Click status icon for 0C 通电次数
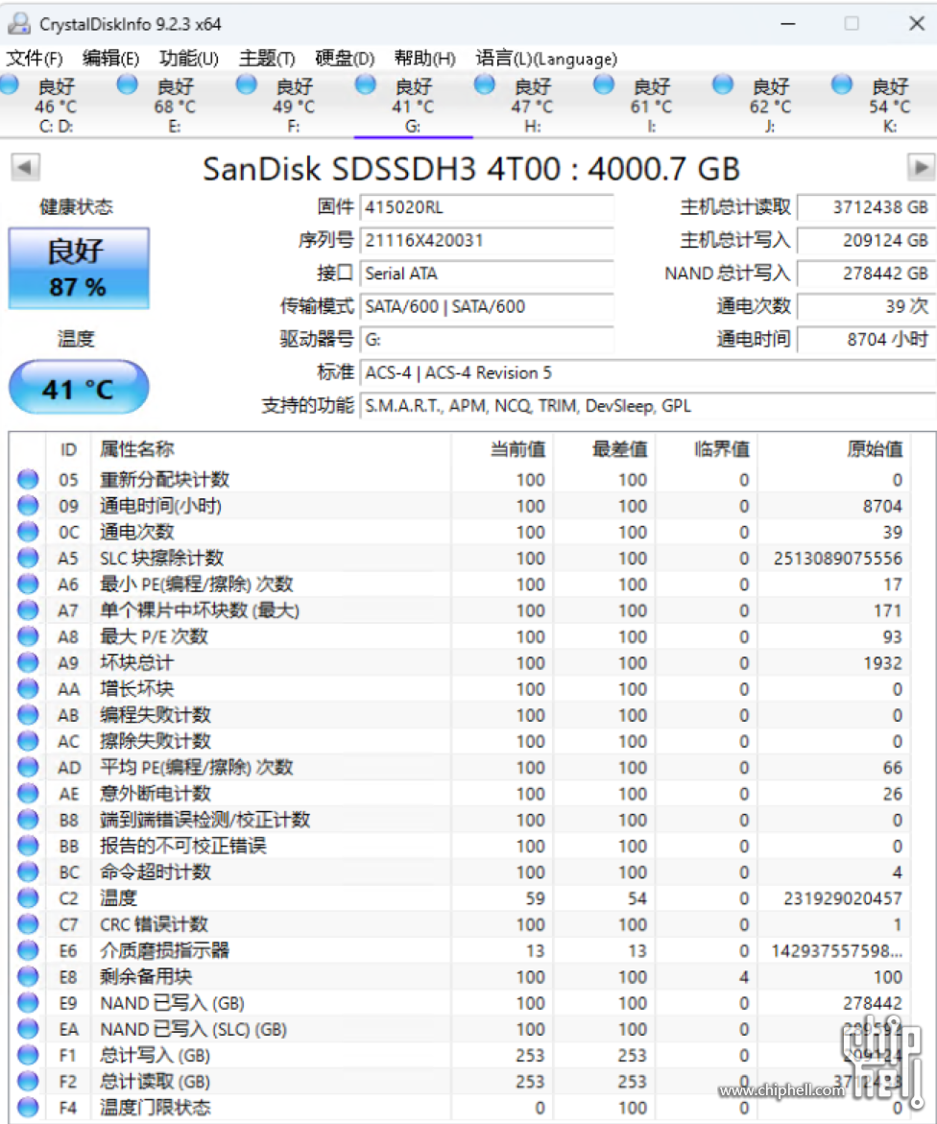The height and width of the screenshot is (1124, 937). pyautogui.click(x=28, y=531)
